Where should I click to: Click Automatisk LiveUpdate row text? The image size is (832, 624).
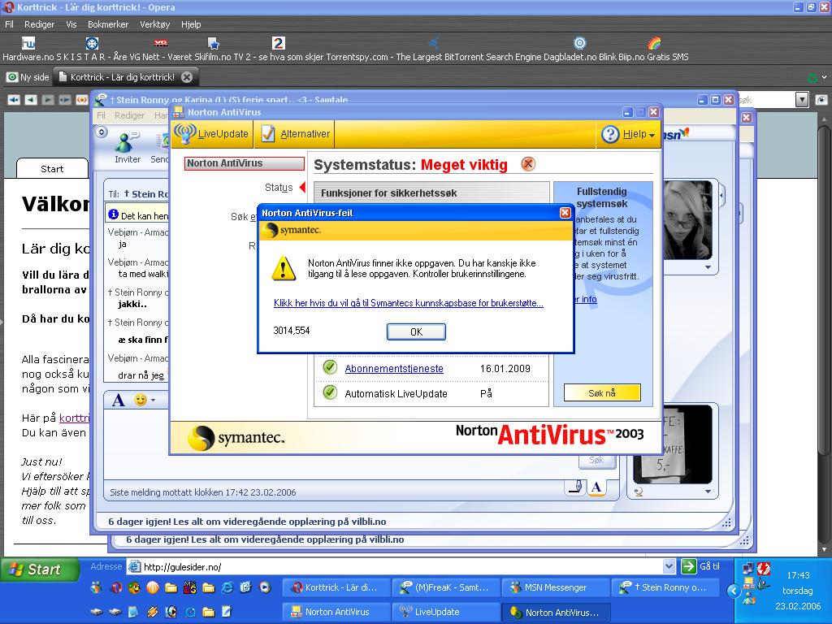coord(396,394)
